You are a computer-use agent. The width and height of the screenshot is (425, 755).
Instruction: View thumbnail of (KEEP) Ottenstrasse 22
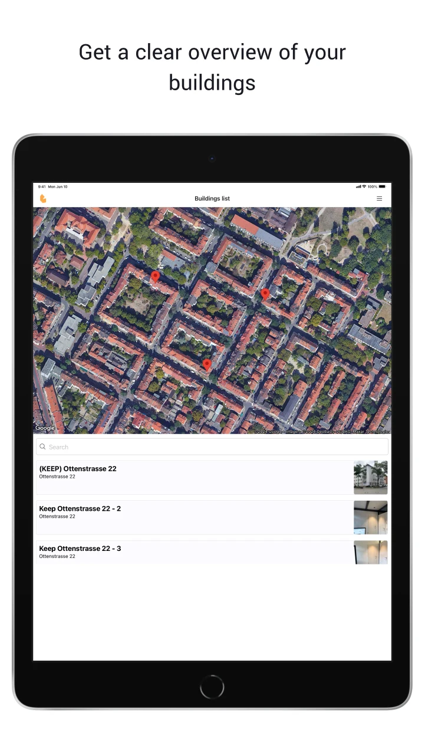click(371, 478)
